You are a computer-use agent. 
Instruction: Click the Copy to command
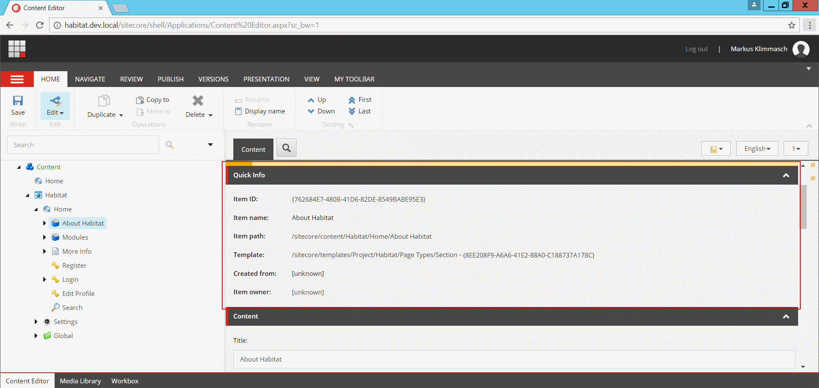[x=153, y=100]
